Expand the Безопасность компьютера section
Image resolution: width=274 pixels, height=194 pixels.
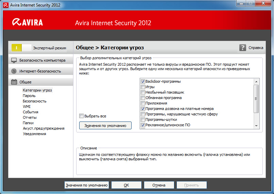pos(41,60)
